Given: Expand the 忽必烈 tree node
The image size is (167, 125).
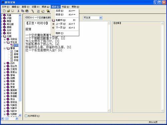Looking at the screenshot, I should pos(5,66).
